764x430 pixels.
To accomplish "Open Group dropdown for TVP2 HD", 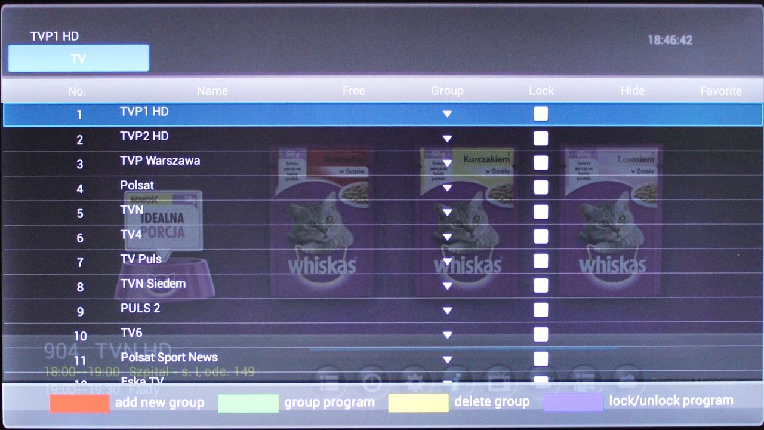I will point(447,139).
